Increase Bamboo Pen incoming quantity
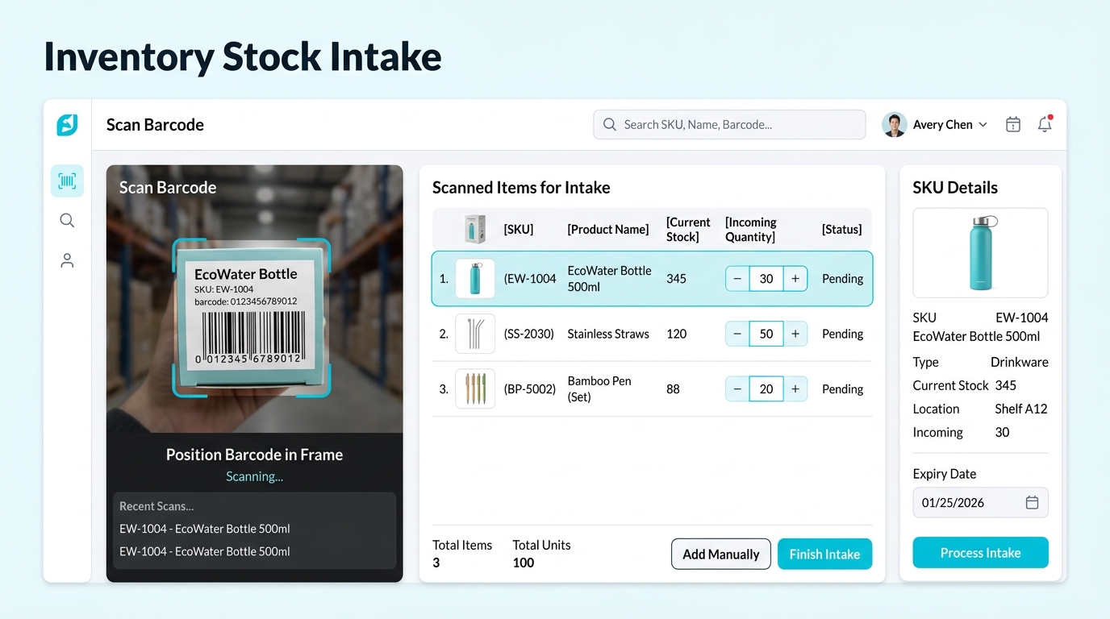1110x619 pixels. 795,389
